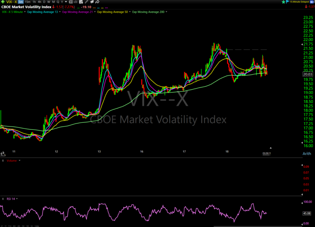Click the CBOE Market Volatility Index title
The height and width of the screenshot is (227, 315).
point(26,7)
